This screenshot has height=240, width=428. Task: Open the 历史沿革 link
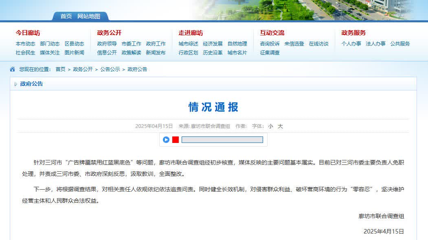[213, 53]
